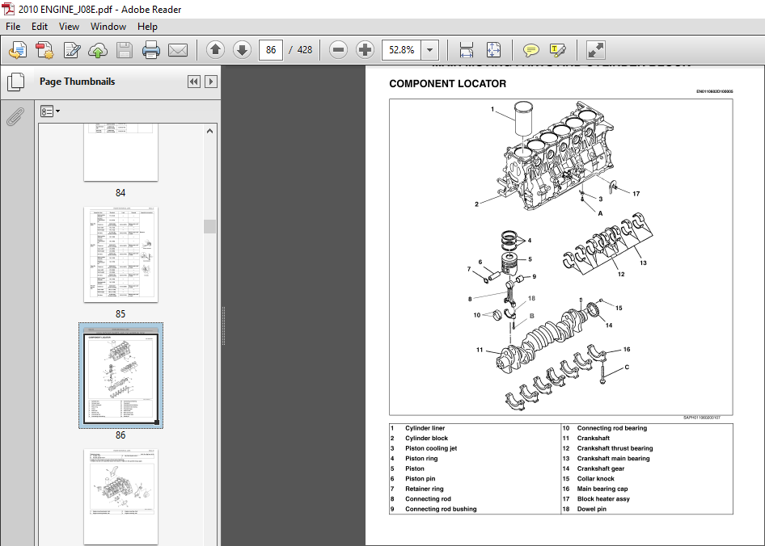Open the Edit menu
The height and width of the screenshot is (546, 765).
pyautogui.click(x=40, y=27)
